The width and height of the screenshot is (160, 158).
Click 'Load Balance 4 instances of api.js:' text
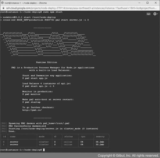[46, 84]
